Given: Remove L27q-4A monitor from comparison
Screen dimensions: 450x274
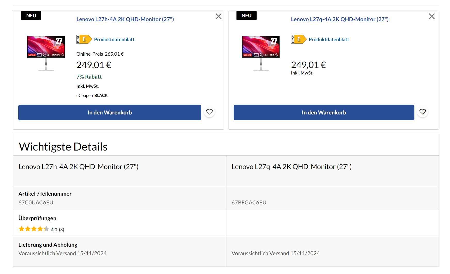Looking at the screenshot, I should [x=431, y=16].
